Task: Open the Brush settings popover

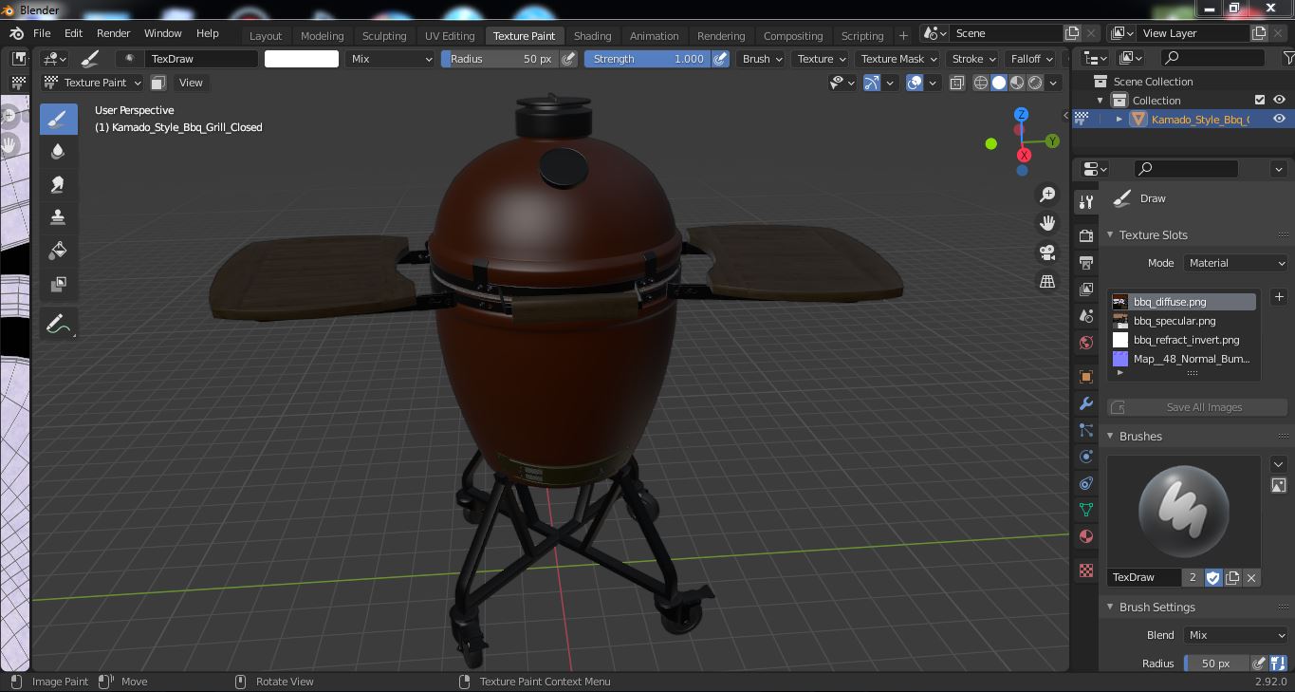Action: [x=763, y=59]
